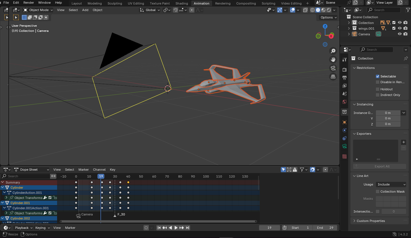The width and height of the screenshot is (411, 238).
Task: Click the End frame 29 field
Action: [325, 228]
